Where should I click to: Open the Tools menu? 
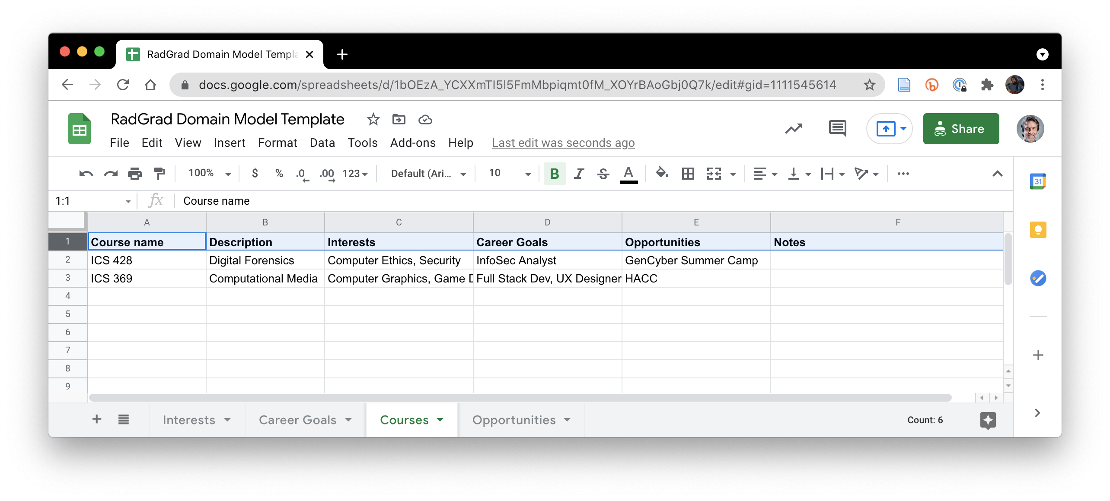[x=363, y=143]
